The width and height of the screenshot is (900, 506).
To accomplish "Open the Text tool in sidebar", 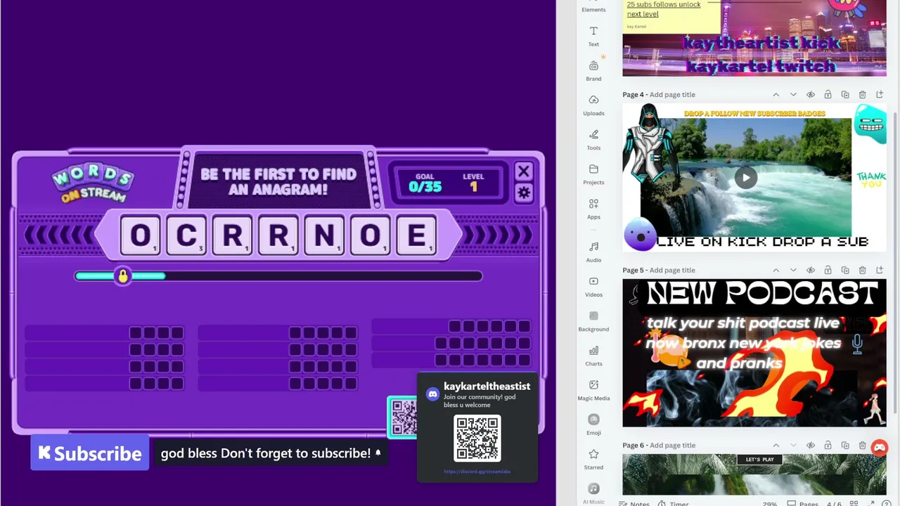I will pos(593,37).
